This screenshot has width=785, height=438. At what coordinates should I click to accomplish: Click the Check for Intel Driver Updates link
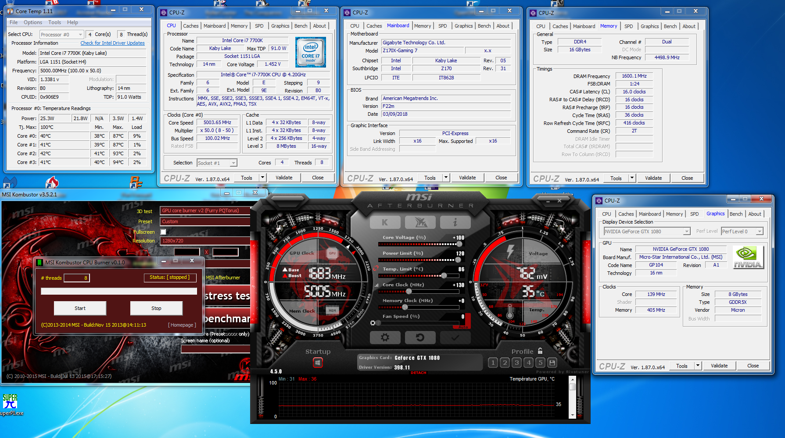coord(112,43)
